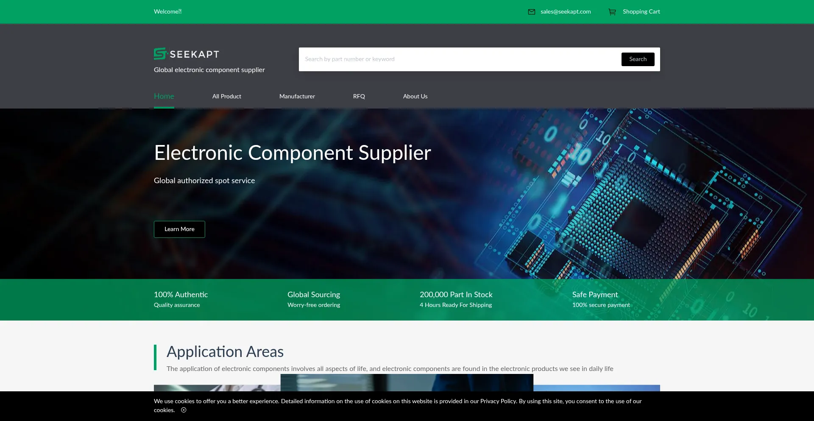Focus the part number search field

pos(460,59)
